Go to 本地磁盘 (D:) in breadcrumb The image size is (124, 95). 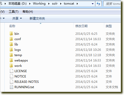(x=17, y=4)
